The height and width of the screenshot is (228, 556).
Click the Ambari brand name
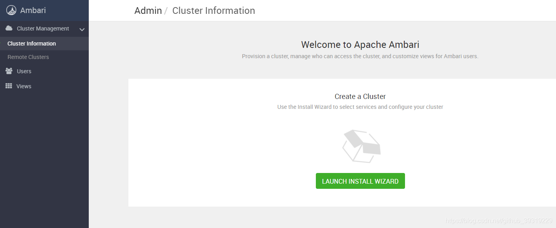(x=33, y=10)
